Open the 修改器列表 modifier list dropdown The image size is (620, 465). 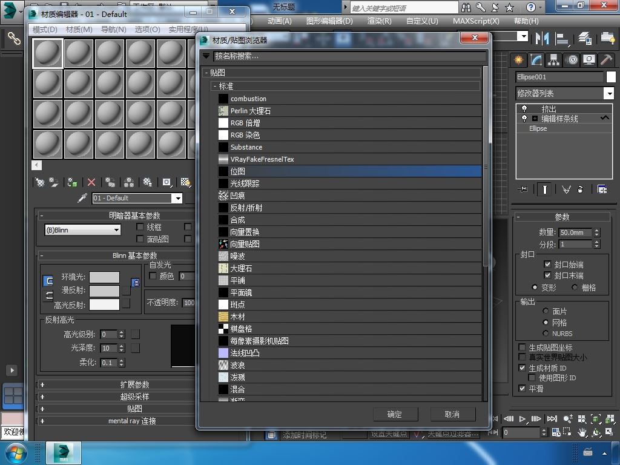click(x=609, y=93)
